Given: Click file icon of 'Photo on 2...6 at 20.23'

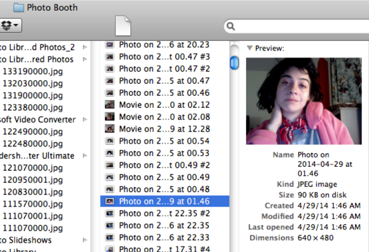Looking at the screenshot, I should click(x=110, y=44).
